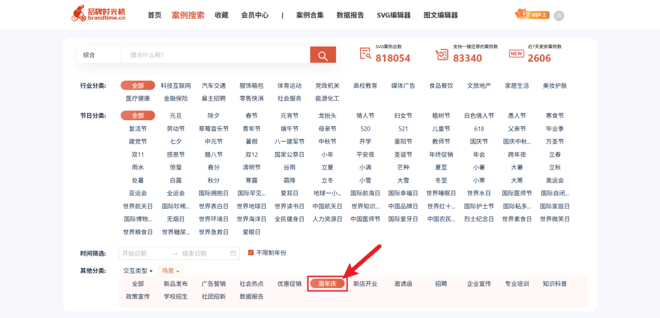Select the 招聘 scene filter
Screen dimensions: 660x318
pos(441,283)
